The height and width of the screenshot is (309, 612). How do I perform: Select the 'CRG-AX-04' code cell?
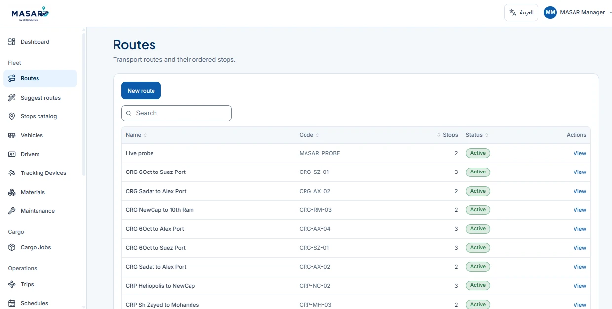(x=315, y=229)
